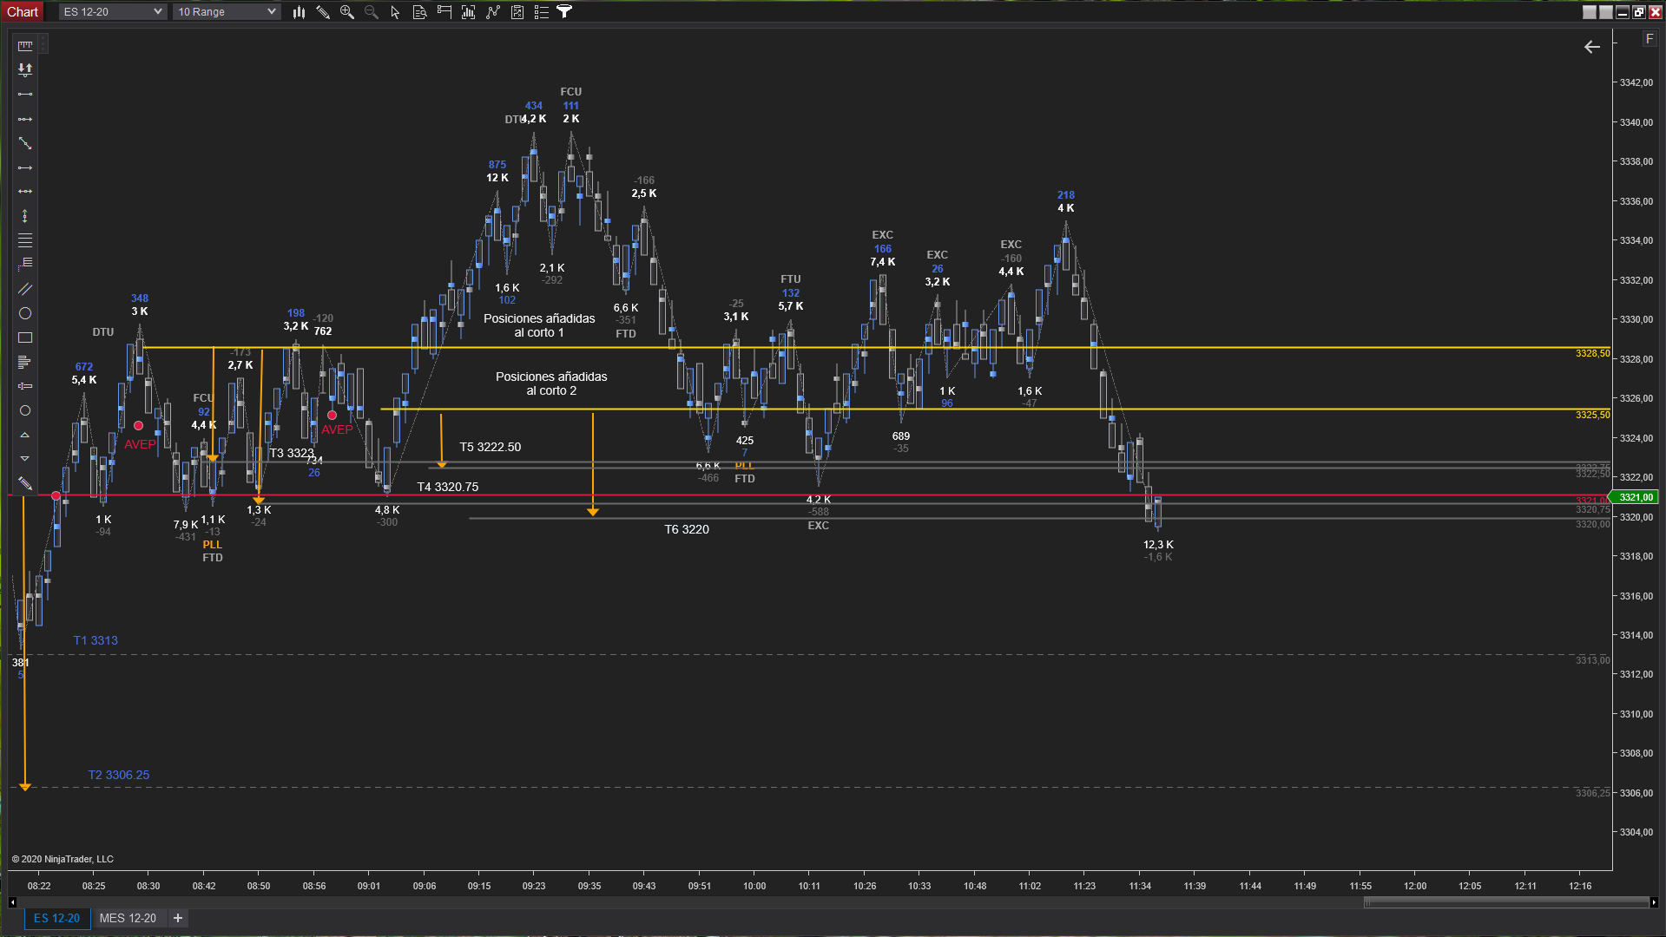Screen dimensions: 1666x937
Task: Select the rectangle drawing tool
Action: coord(25,337)
